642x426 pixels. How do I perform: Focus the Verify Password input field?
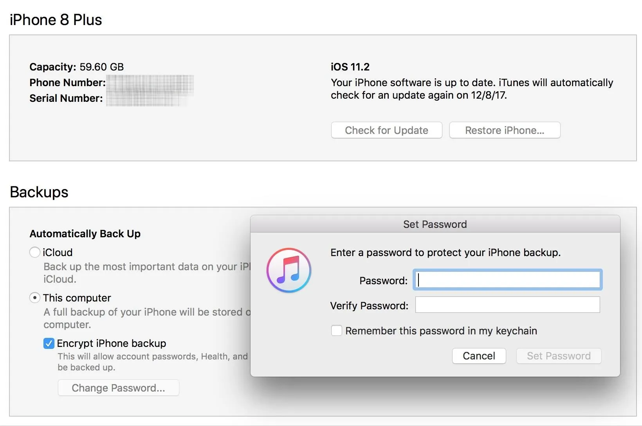point(507,305)
